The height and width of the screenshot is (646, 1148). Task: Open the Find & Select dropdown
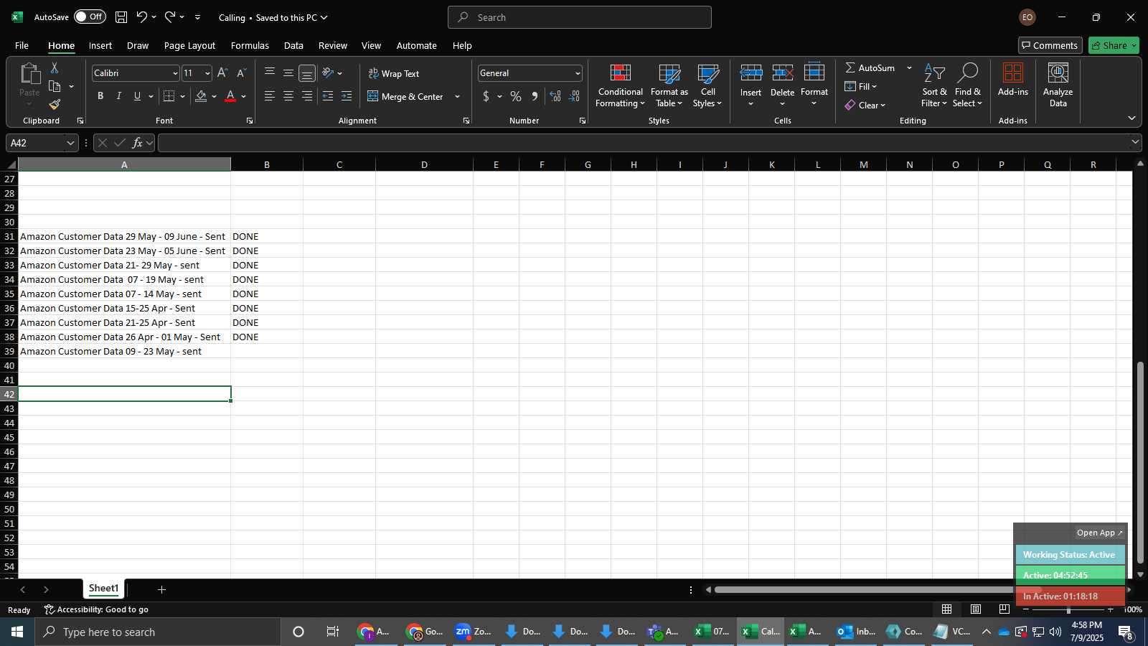tap(967, 85)
